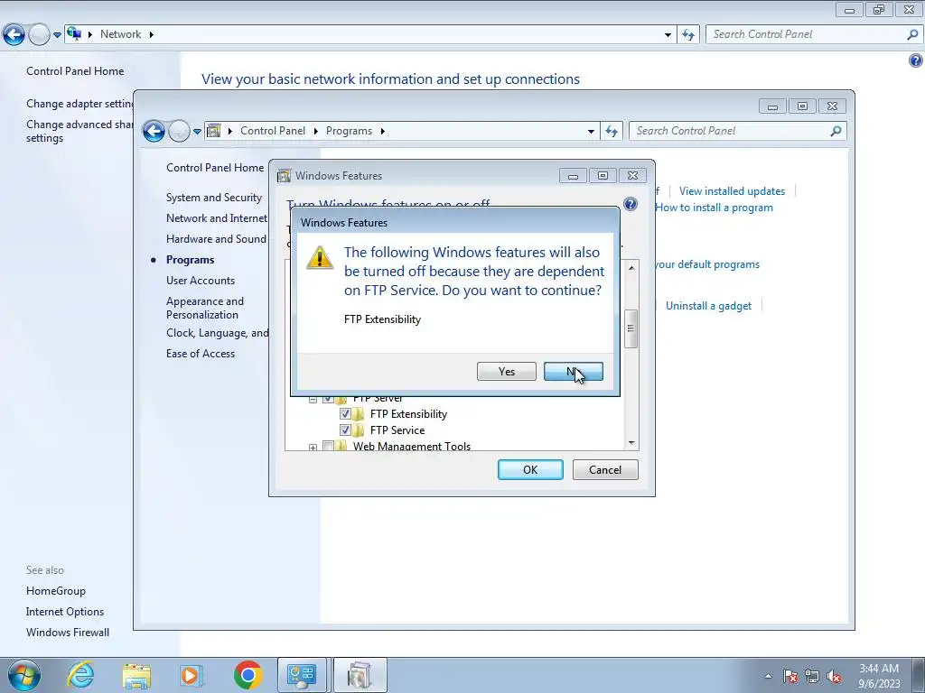The width and height of the screenshot is (925, 693).
Task: Switch to Control Panel taskbar button
Action: [302, 675]
